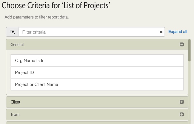
Task: Pick the 'Project or Client Name' criterion
Action: 97,84
